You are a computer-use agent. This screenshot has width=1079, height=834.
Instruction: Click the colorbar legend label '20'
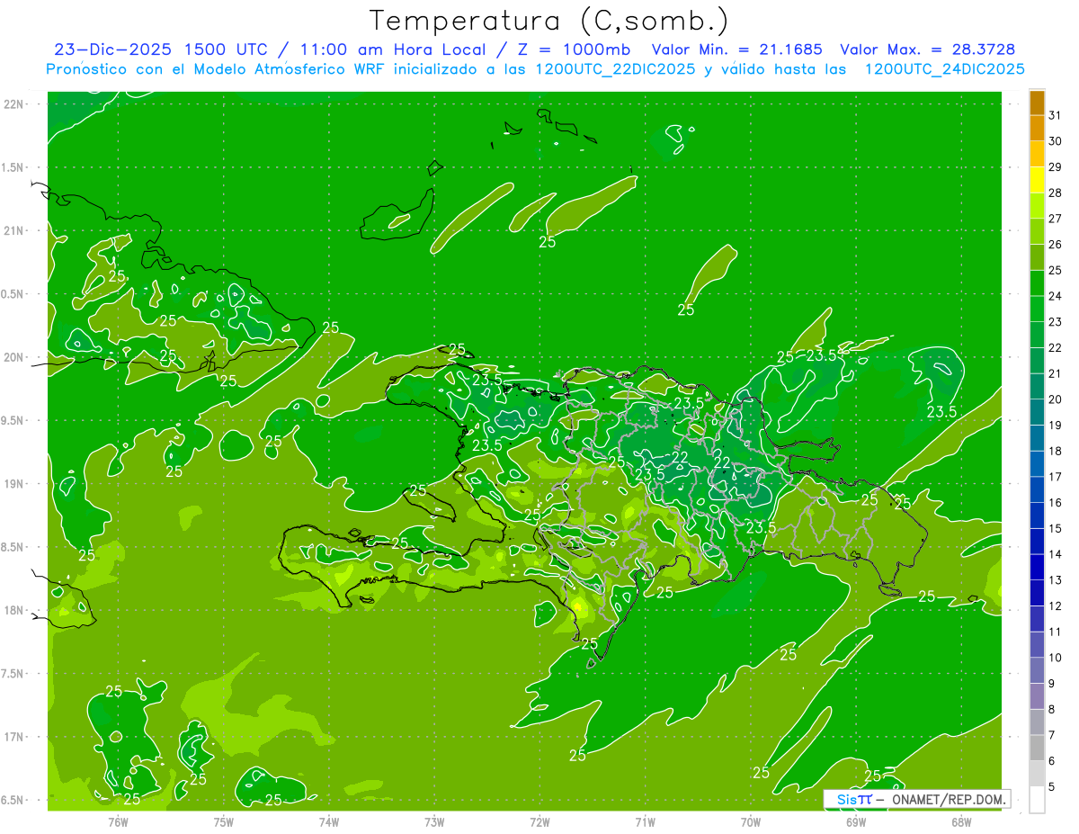[x=1056, y=399]
